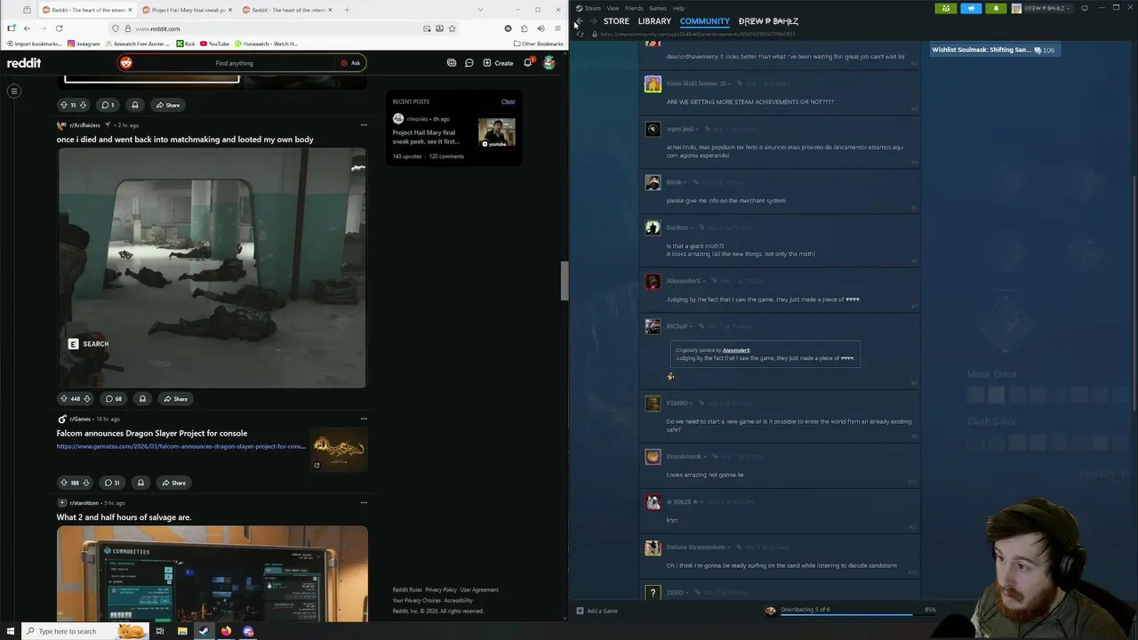The image size is (1138, 640).
Task: Open the Dragon Slayer post thumbnail
Action: coord(339,450)
